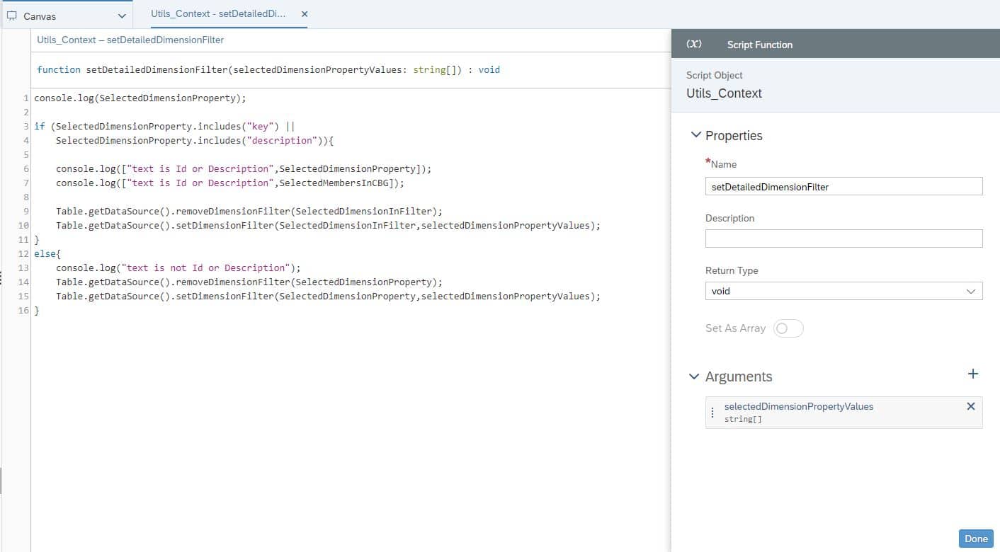Click inside the Name input field
The width and height of the screenshot is (1000, 552).
843,186
